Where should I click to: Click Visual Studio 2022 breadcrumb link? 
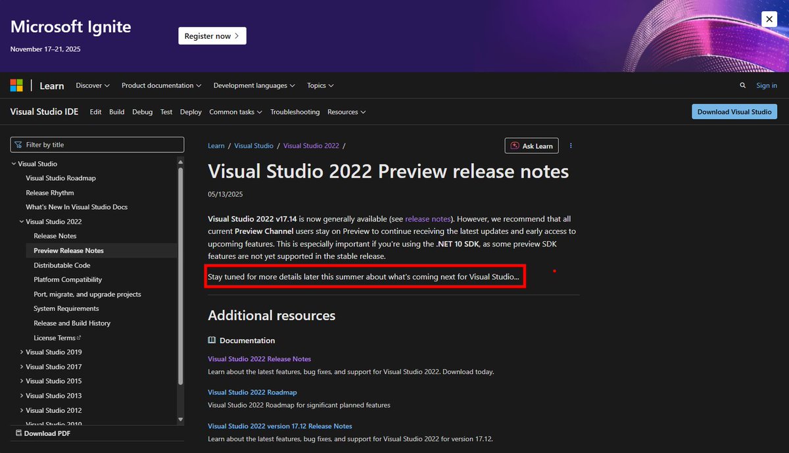click(x=311, y=146)
